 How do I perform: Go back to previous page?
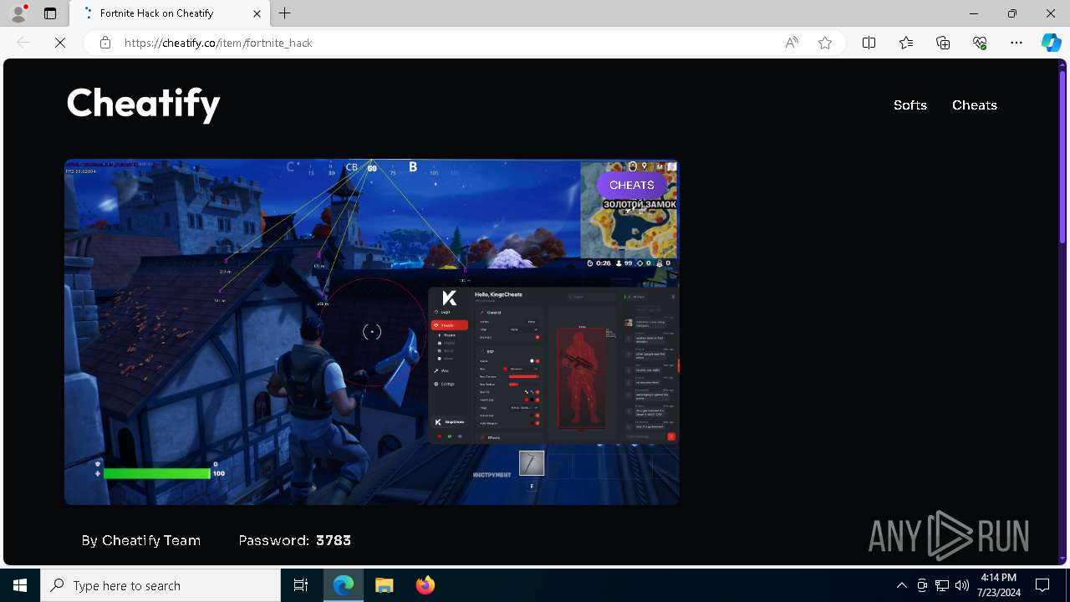tap(23, 43)
